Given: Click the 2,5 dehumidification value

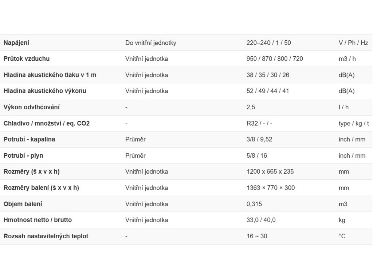Looking at the screenshot, I should (251, 107).
